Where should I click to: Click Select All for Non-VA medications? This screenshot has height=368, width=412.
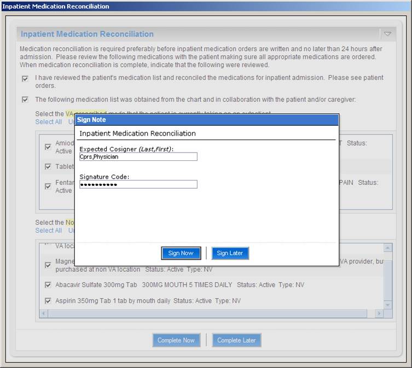click(x=48, y=231)
